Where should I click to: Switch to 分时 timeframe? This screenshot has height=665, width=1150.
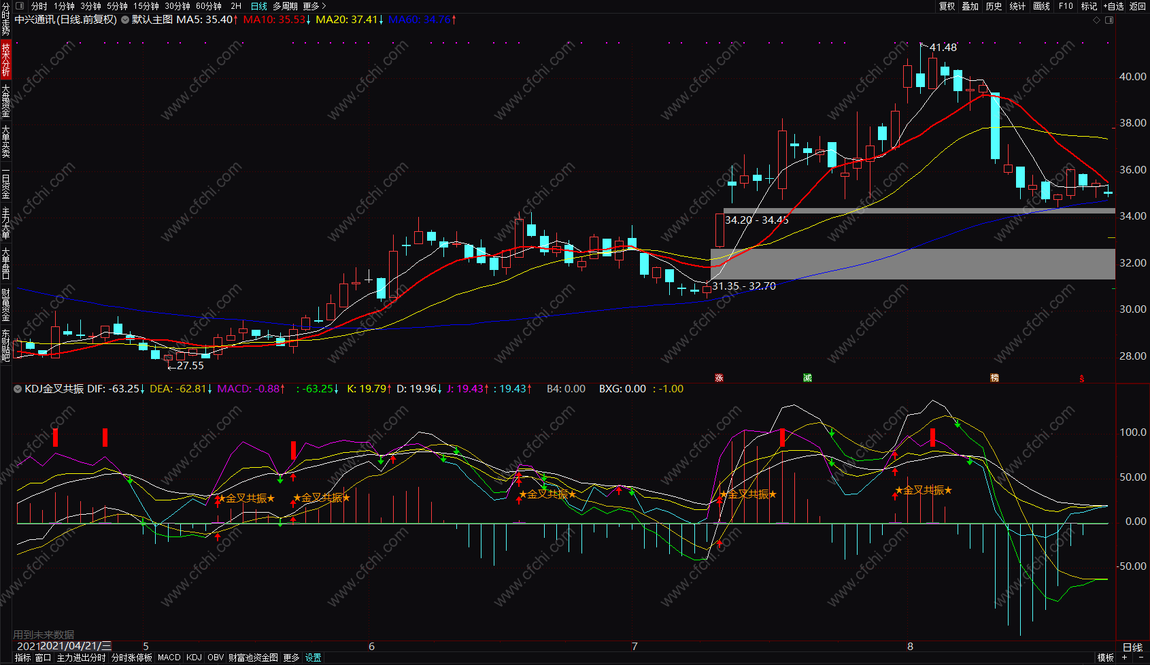pyautogui.click(x=39, y=6)
